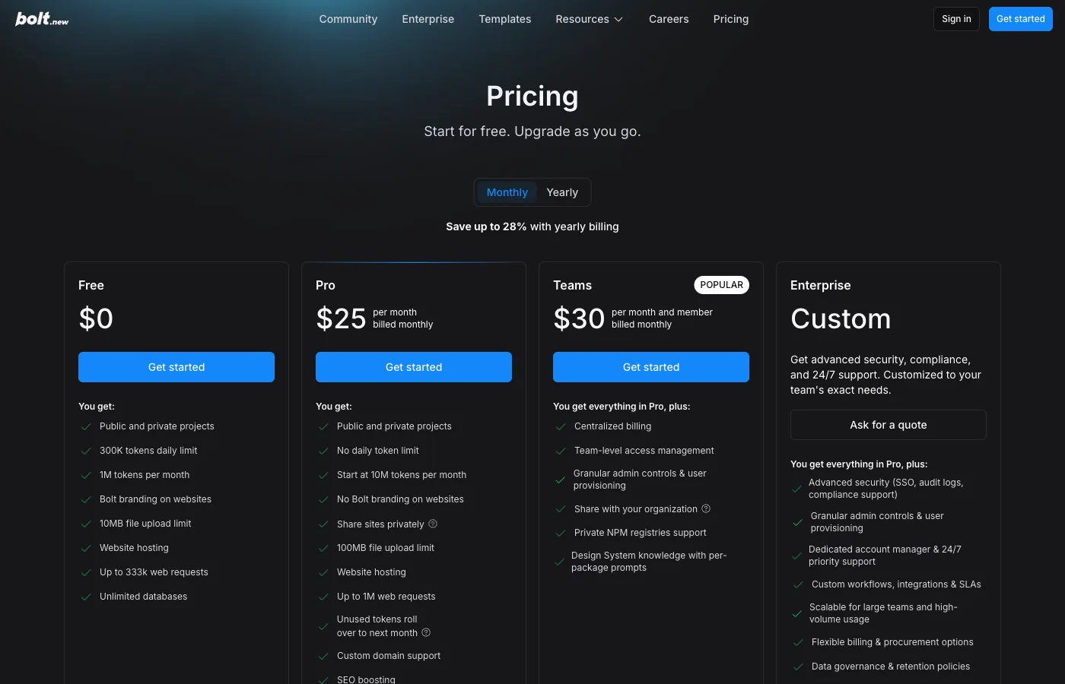Click Get started under Pro plan
The width and height of the screenshot is (1065, 684).
(x=414, y=367)
